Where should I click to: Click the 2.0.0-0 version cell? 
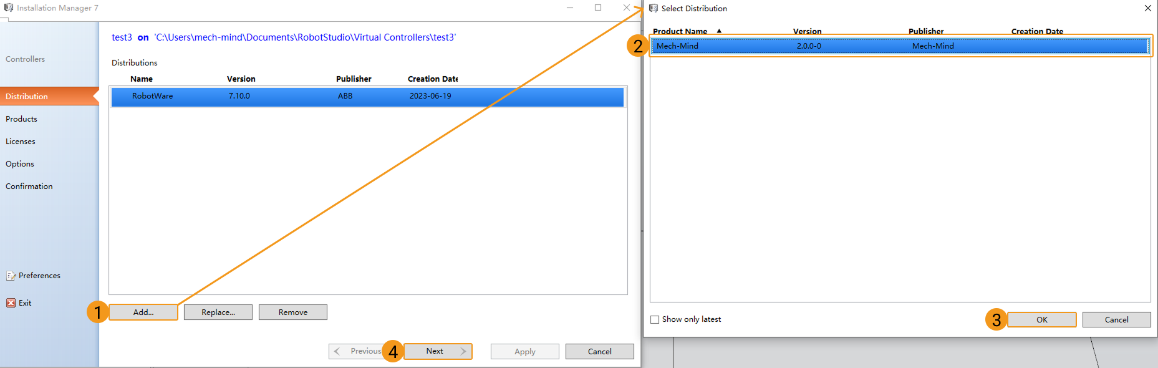pos(809,46)
